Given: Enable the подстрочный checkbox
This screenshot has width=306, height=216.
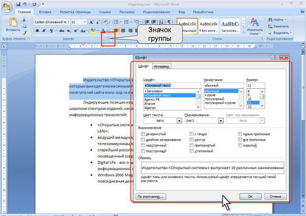Looking at the screenshot, I should tap(143, 151).
